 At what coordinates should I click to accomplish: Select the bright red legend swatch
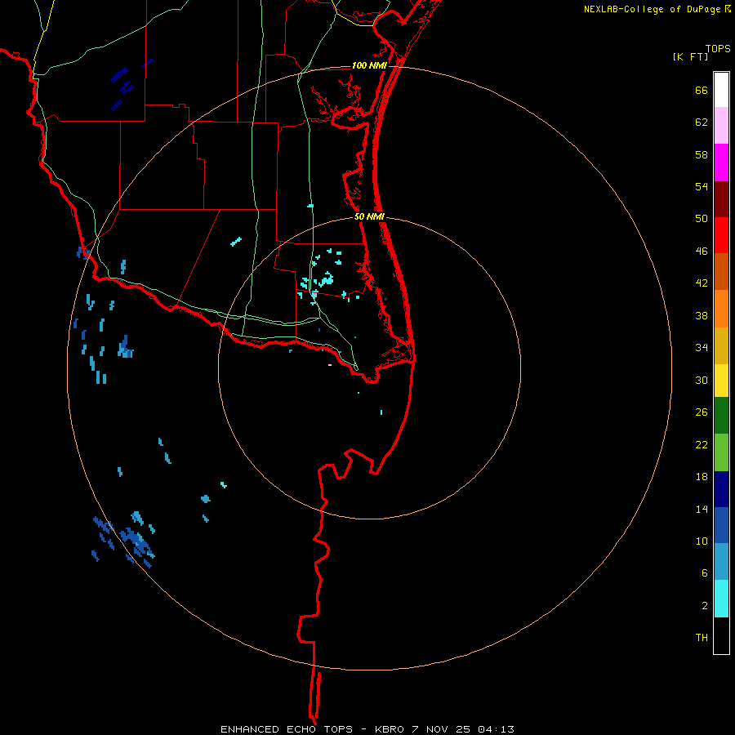pyautogui.click(x=721, y=235)
